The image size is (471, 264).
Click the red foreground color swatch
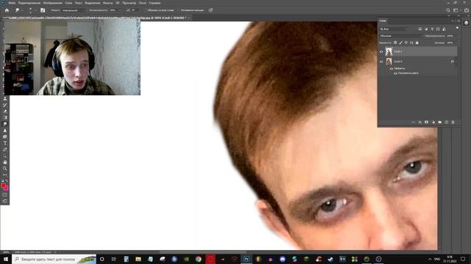3,186
